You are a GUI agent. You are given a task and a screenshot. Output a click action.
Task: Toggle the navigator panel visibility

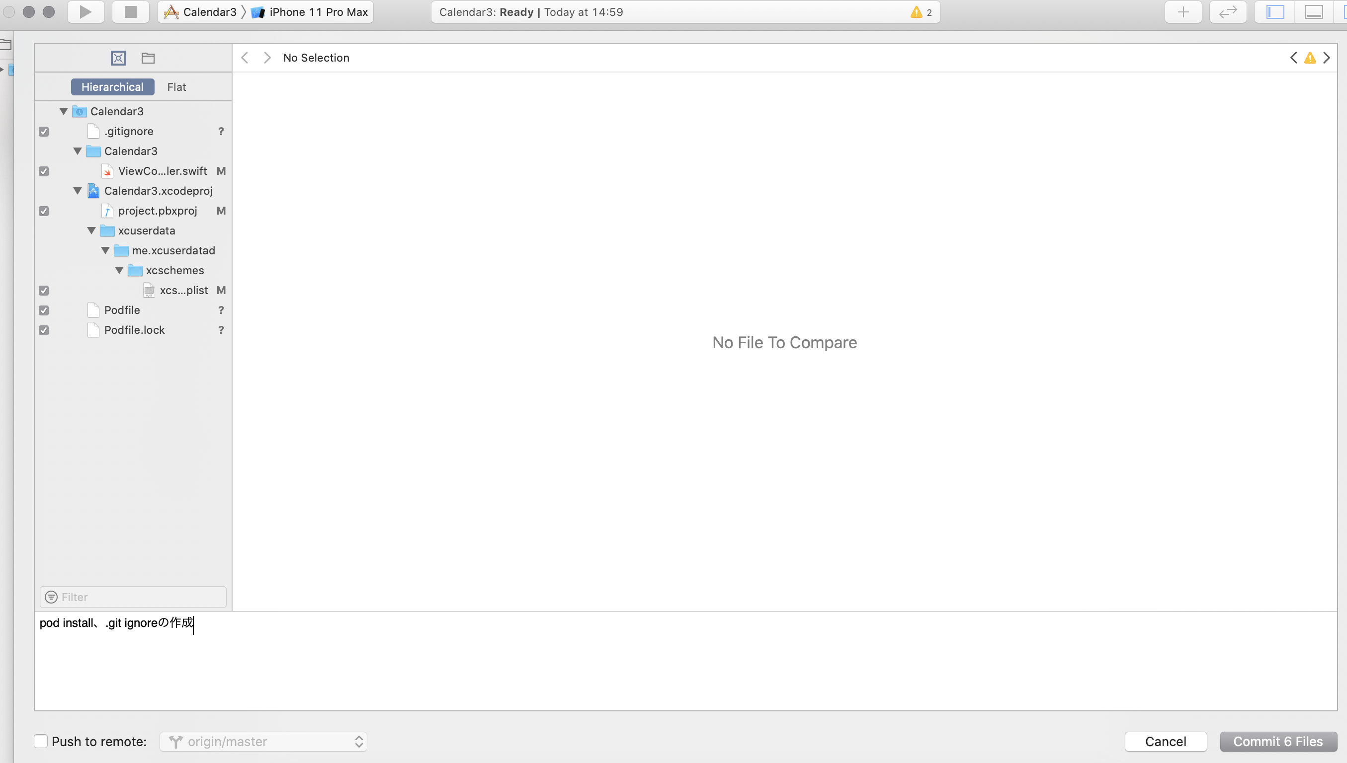point(1275,12)
